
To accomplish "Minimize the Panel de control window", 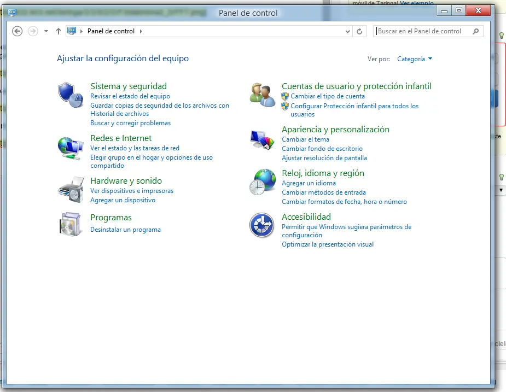I will [444, 11].
